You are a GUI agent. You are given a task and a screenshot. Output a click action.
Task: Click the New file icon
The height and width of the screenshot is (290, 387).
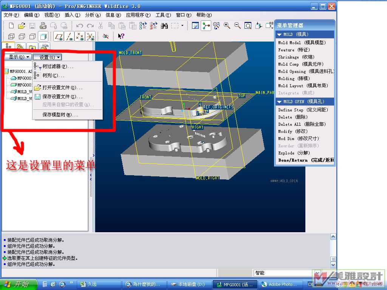click(x=11, y=25)
